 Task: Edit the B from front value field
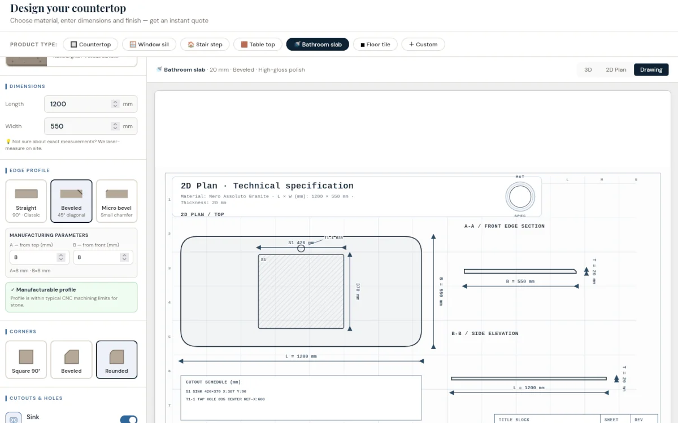[103, 257]
